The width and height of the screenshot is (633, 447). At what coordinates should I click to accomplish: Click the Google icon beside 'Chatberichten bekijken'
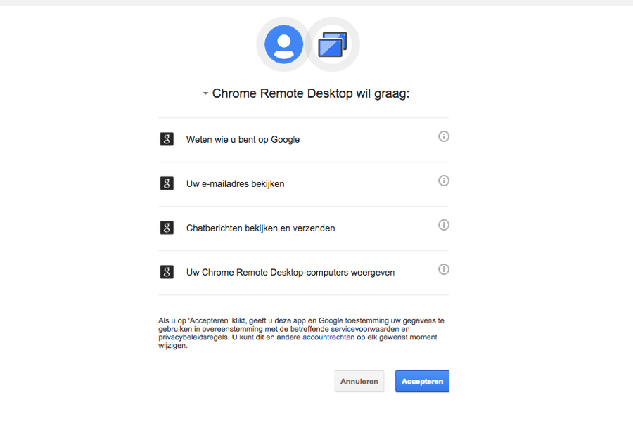click(x=167, y=228)
